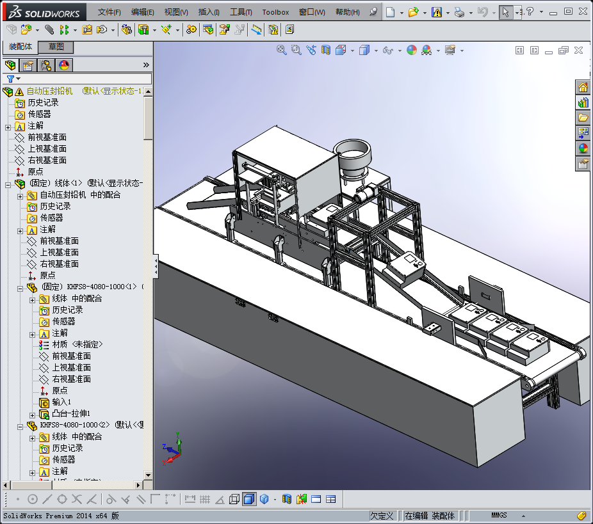This screenshot has width=593, height=524.
Task: Toggle the menu bar pushpin
Action: 373,12
